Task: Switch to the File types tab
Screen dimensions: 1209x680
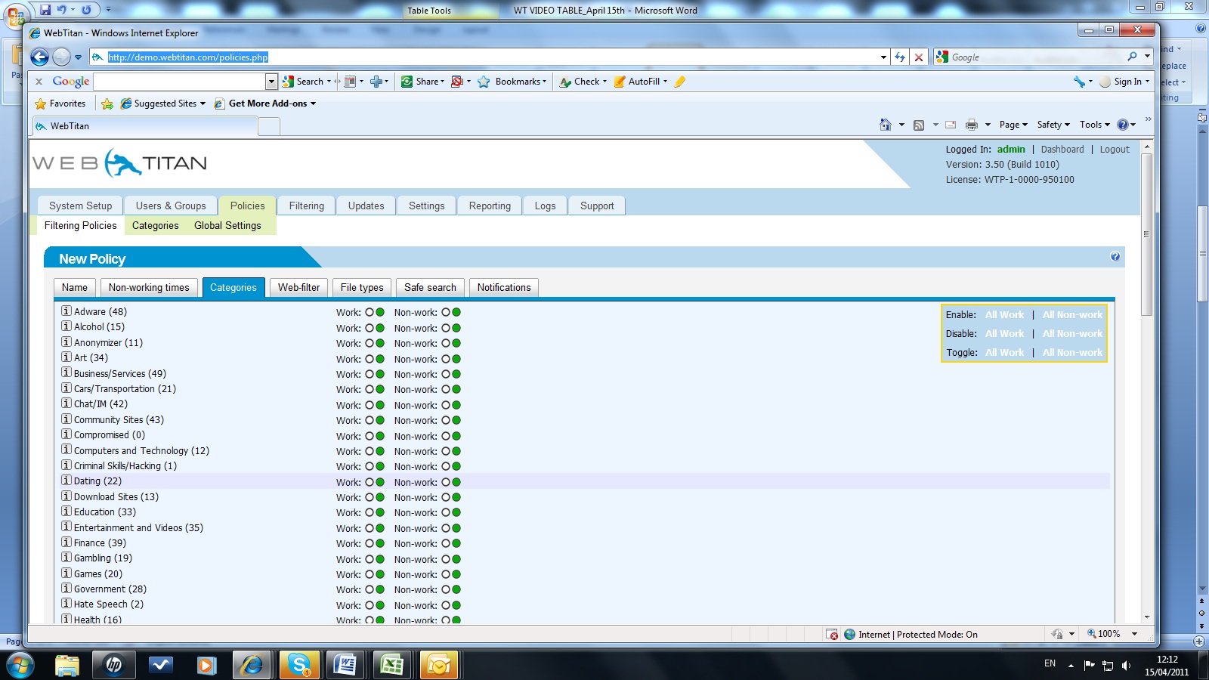Action: 362,287
